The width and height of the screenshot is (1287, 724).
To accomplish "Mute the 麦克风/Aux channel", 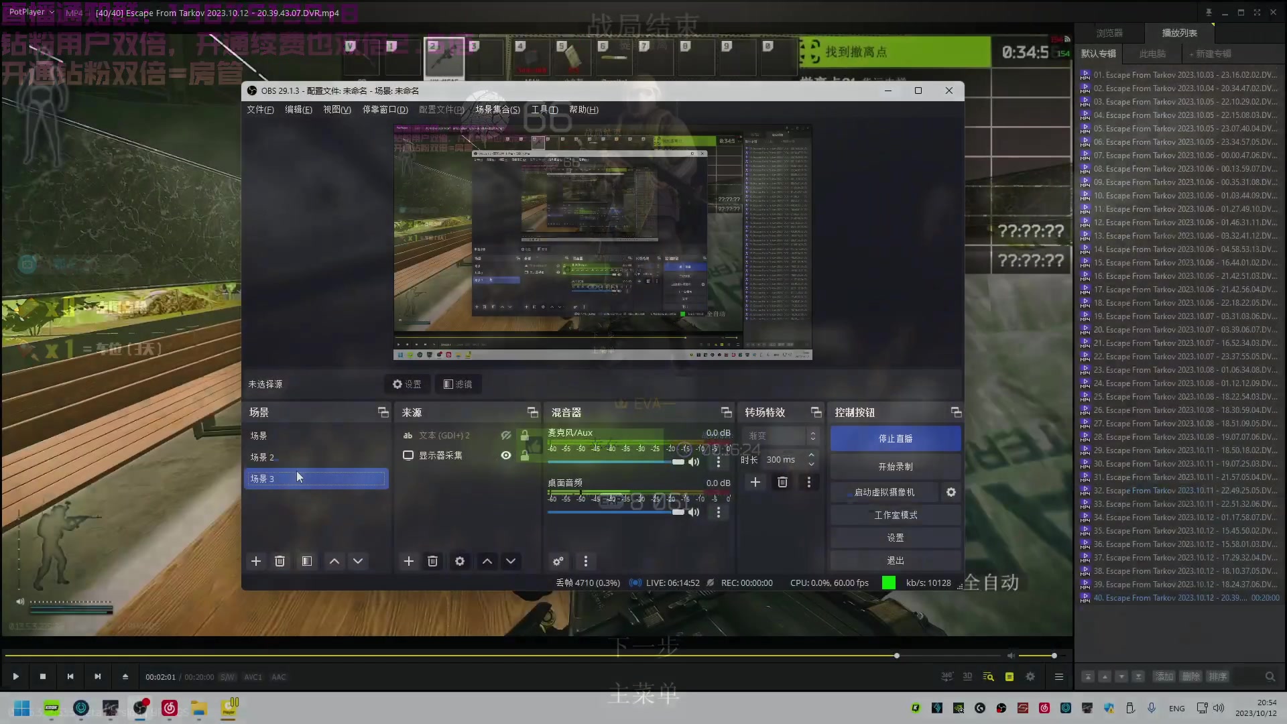I will [694, 462].
